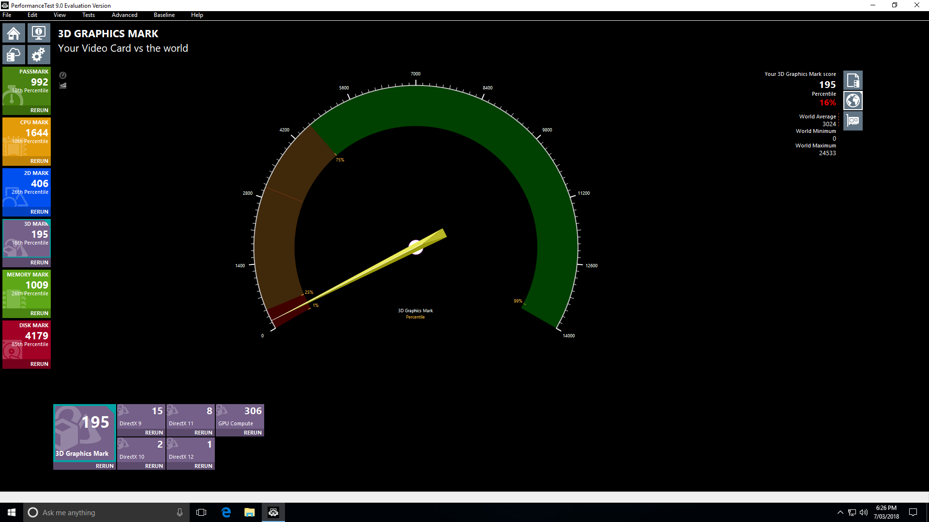Open the taskbar volume control

[x=864, y=512]
